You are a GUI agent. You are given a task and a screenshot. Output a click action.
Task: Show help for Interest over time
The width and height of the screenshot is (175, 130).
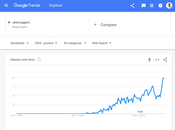click(39, 59)
